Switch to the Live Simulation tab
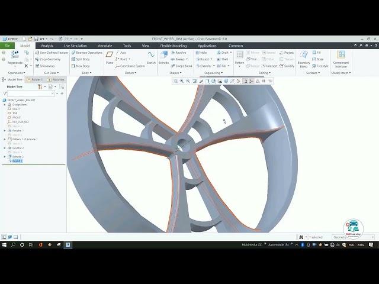Viewport: 379px width, 284px height. coord(75,46)
